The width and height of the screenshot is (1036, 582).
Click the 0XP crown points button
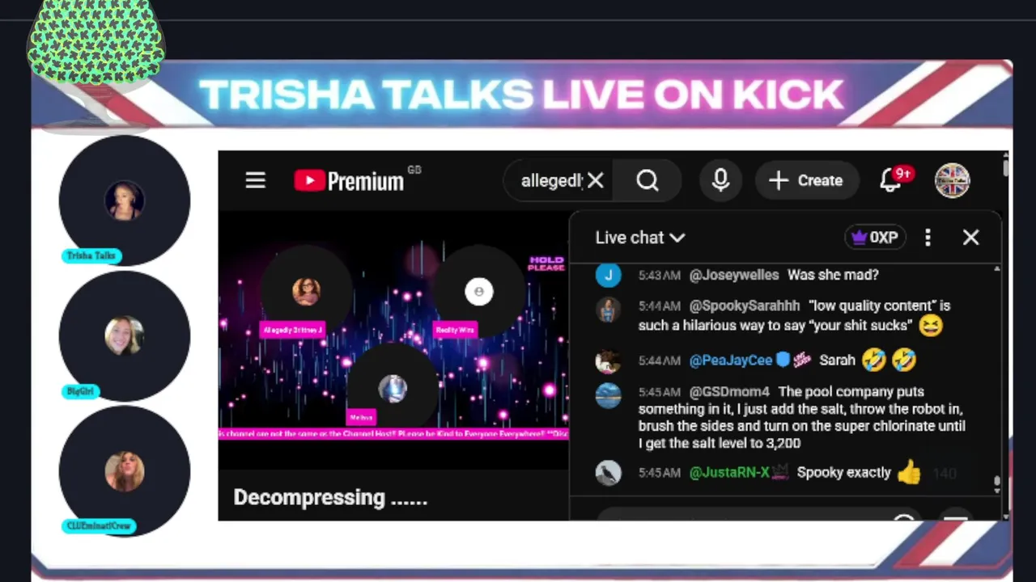[x=875, y=238]
